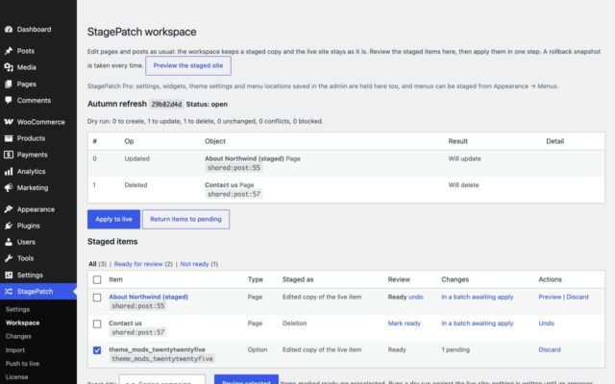Open Contact us row's In a batch awaiting apply link
Viewport: 615px width, 384px height.
(478, 324)
